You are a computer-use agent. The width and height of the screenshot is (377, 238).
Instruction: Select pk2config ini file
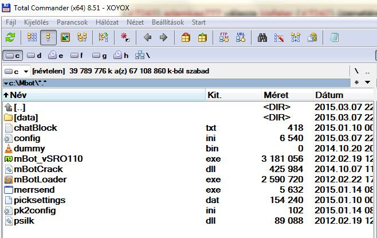(188, 210)
